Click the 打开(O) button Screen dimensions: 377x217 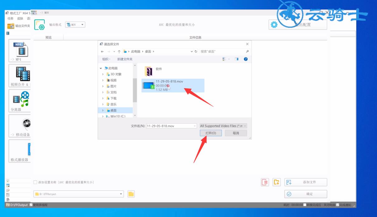[211, 133]
